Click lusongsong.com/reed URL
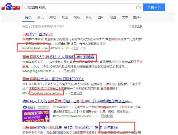This screenshot has width=178, height=135. pos(39,71)
